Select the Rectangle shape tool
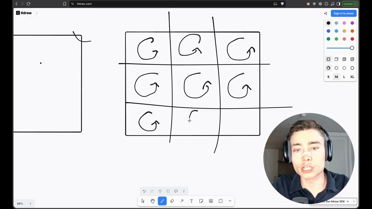The height and width of the screenshot is (209, 372). [x=221, y=201]
